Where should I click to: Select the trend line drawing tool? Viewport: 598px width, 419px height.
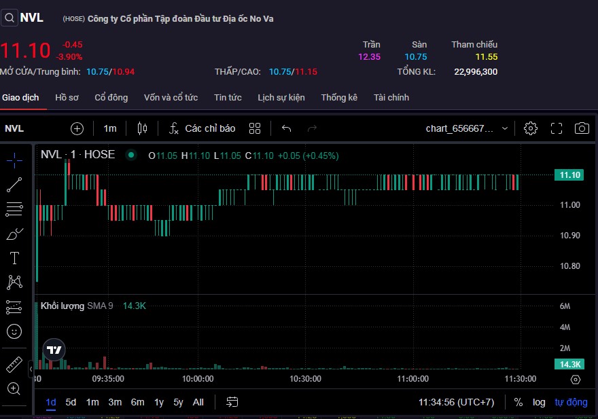click(14, 184)
